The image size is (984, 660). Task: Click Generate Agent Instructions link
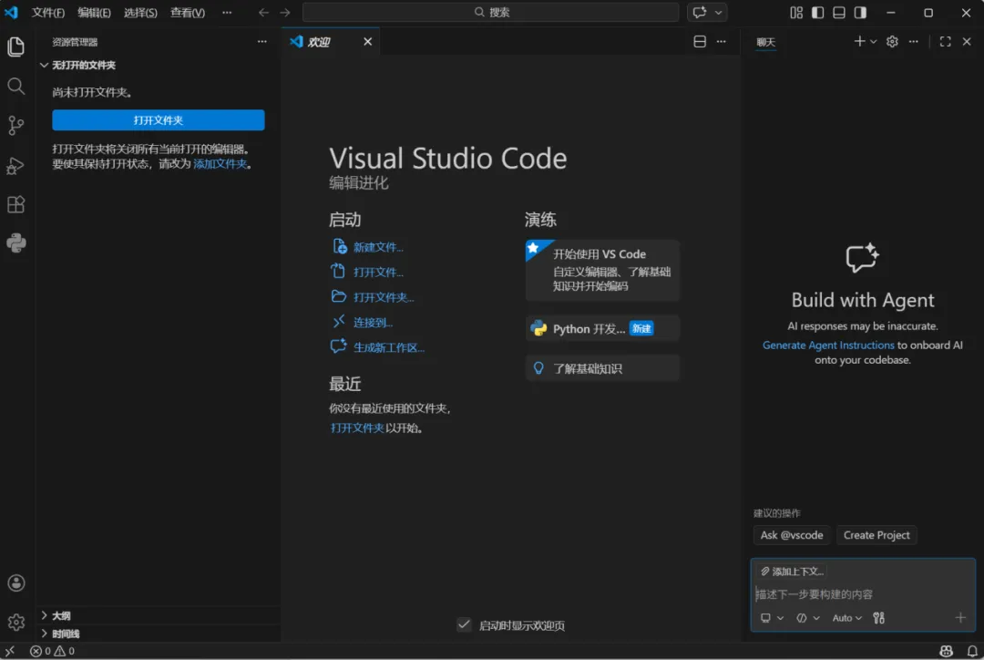tap(827, 345)
